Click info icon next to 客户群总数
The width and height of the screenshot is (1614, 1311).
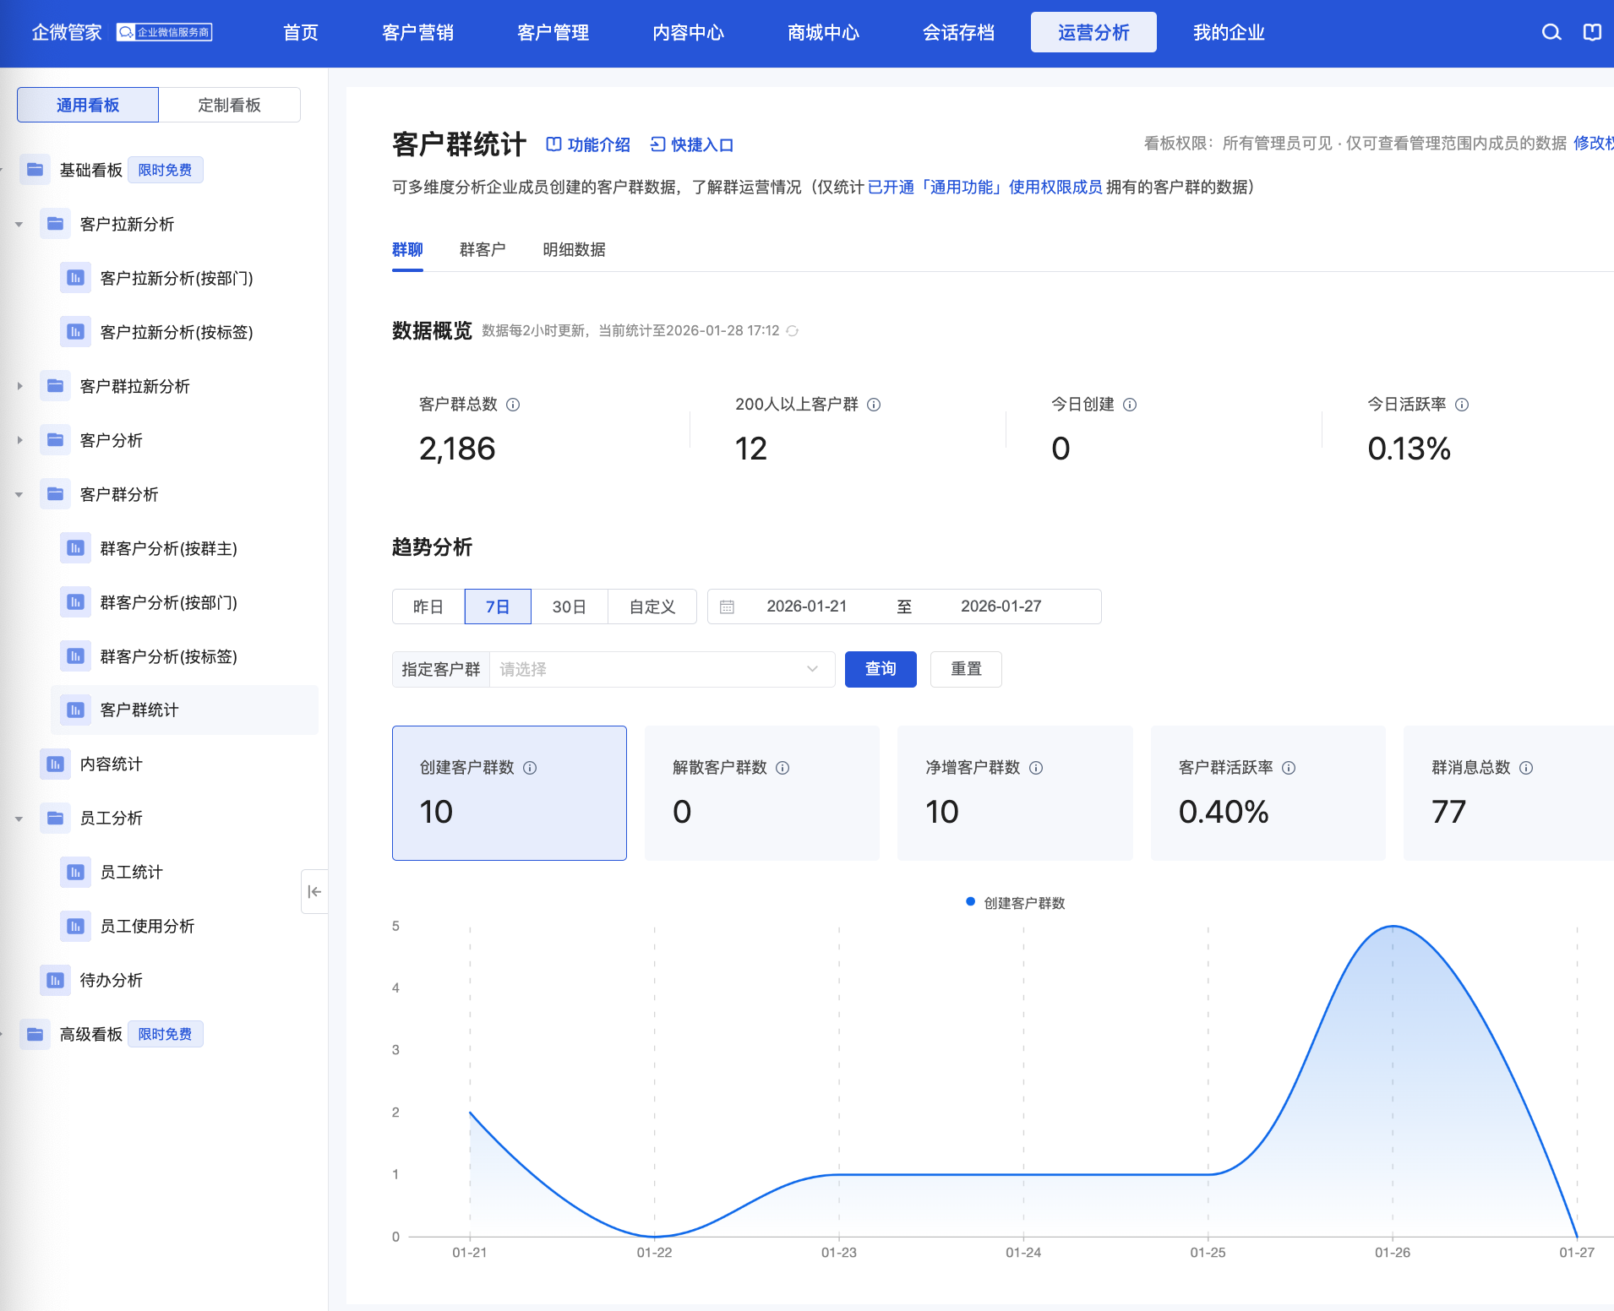point(513,405)
